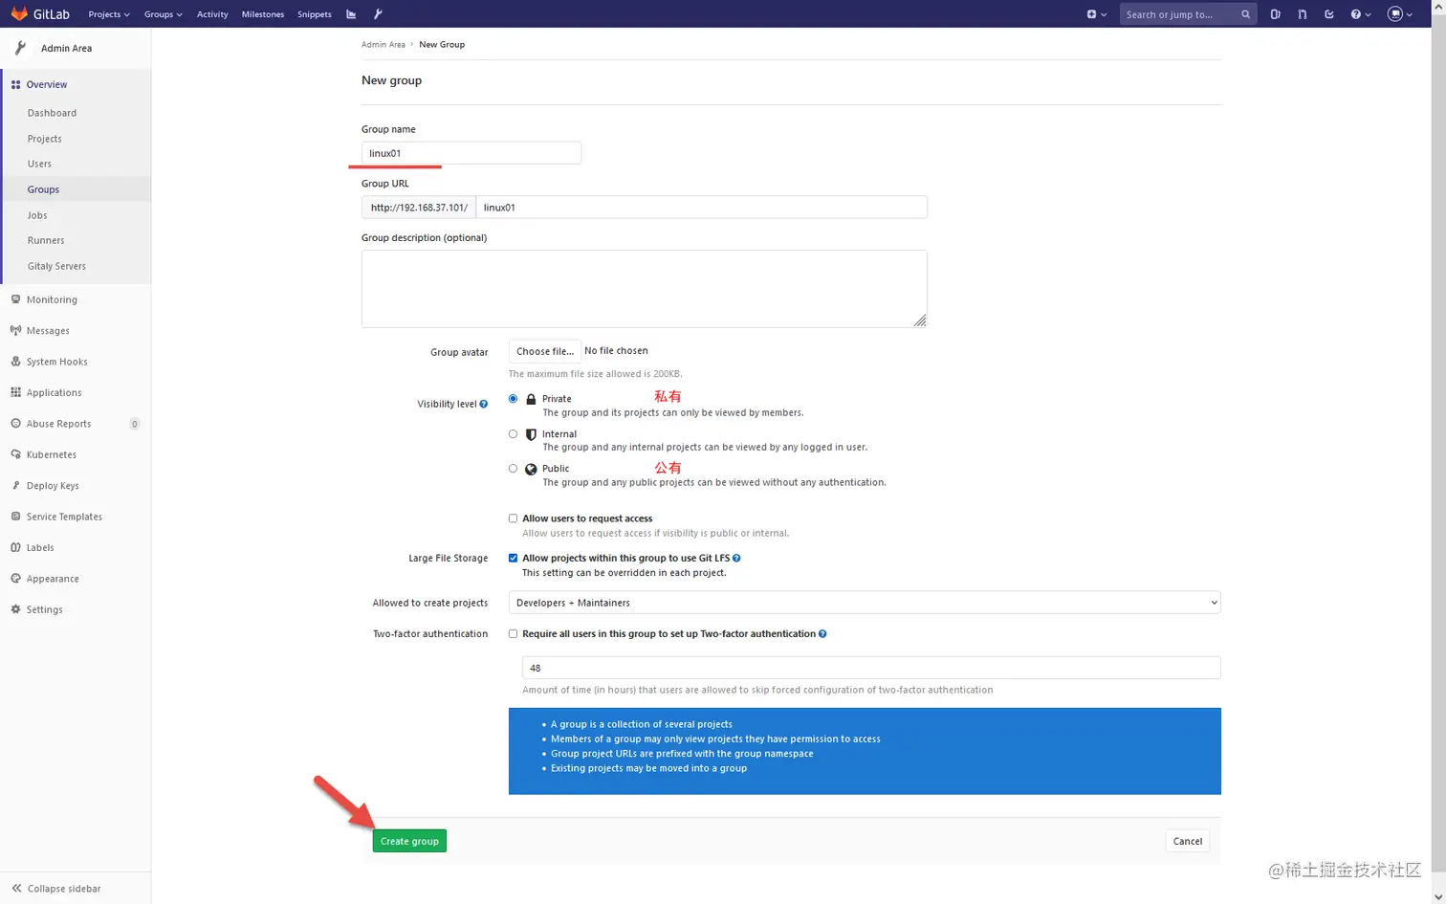Focus the Group URL path field
The width and height of the screenshot is (1446, 904).
(702, 208)
